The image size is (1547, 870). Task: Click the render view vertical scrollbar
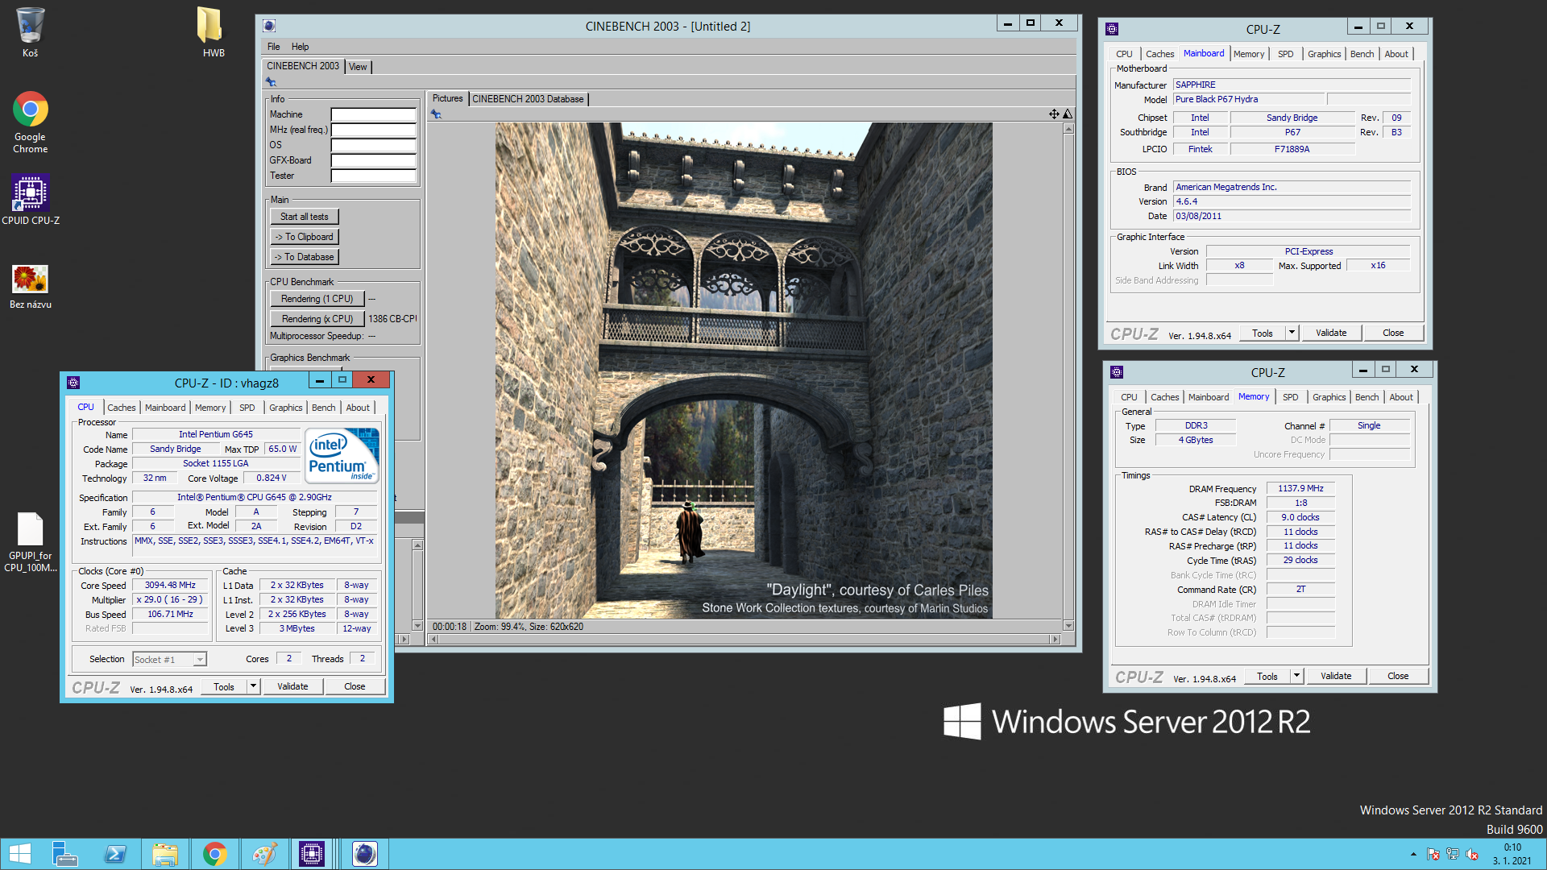pyautogui.click(x=1068, y=377)
